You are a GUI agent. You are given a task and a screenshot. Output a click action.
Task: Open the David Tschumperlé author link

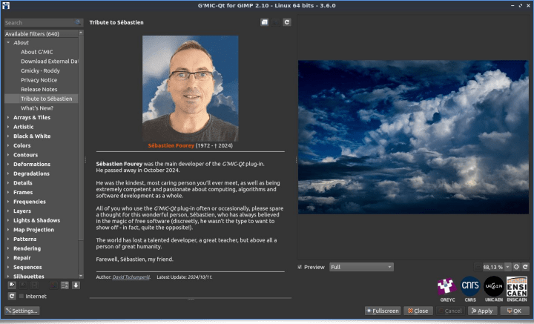131,277
